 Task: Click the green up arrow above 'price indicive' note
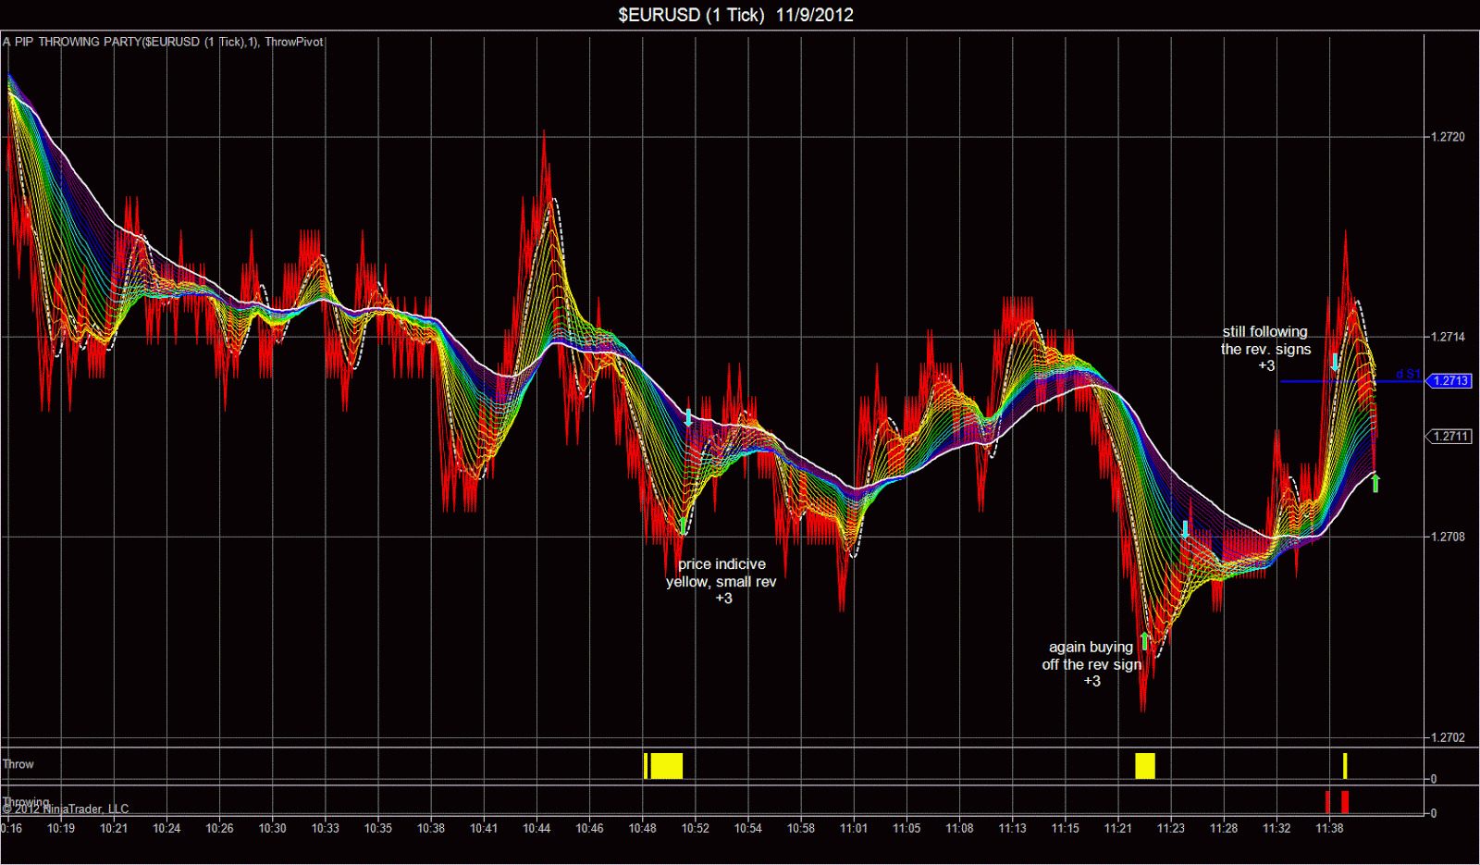(684, 525)
